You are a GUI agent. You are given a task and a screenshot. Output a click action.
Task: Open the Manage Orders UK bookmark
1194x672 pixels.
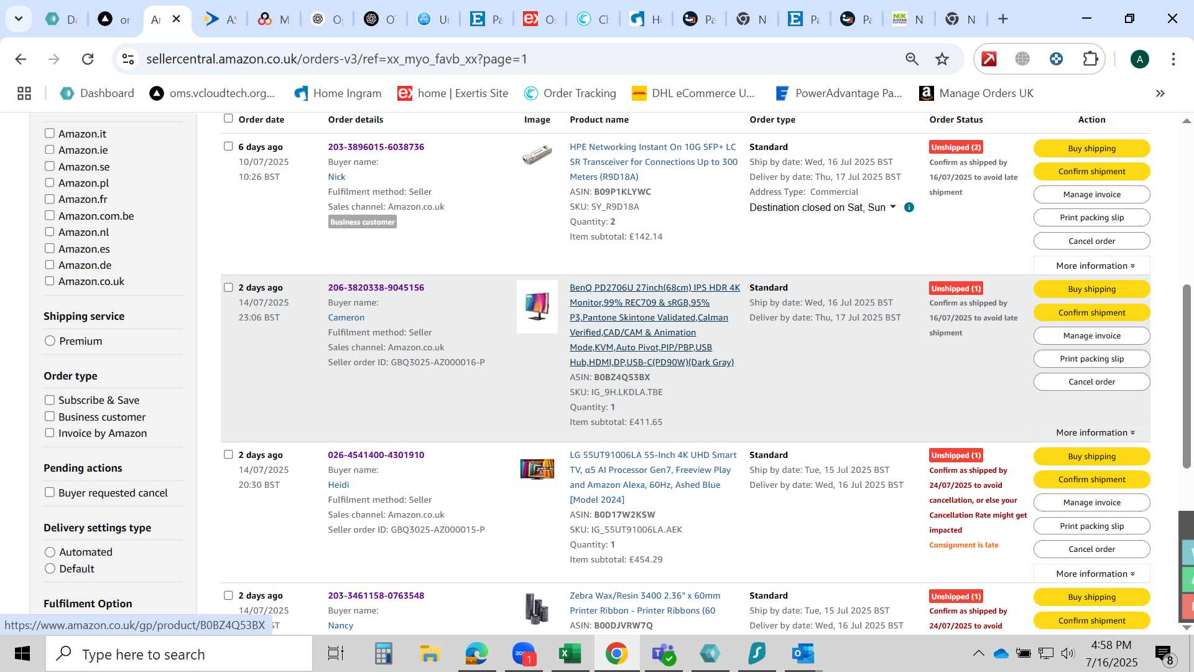pyautogui.click(x=976, y=93)
